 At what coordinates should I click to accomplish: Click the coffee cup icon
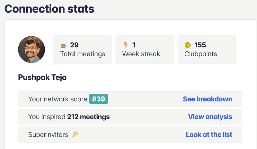pyautogui.click(x=63, y=45)
